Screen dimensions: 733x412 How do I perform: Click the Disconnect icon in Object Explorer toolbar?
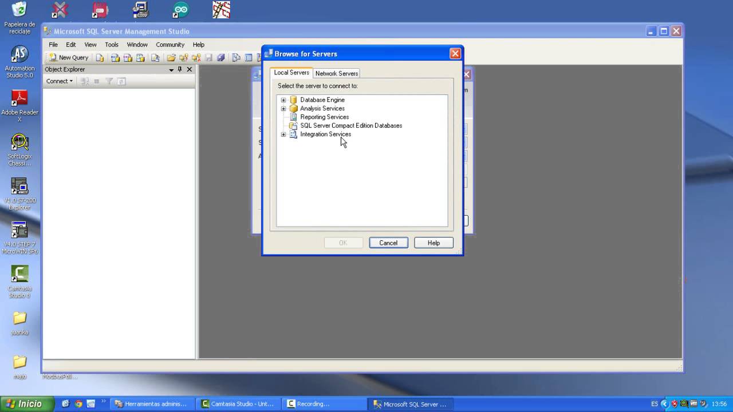click(85, 81)
